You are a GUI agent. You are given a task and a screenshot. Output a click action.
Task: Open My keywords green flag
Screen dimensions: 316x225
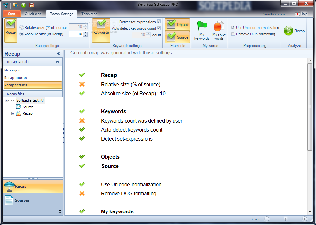coord(202,31)
